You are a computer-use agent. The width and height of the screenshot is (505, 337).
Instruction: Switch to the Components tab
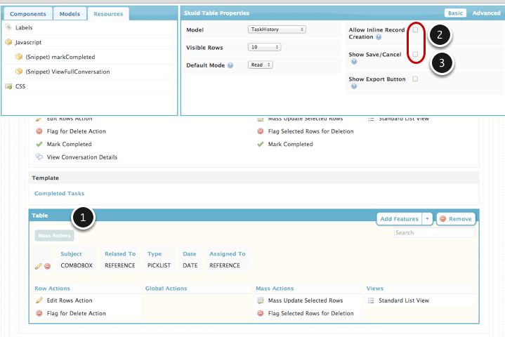point(28,14)
